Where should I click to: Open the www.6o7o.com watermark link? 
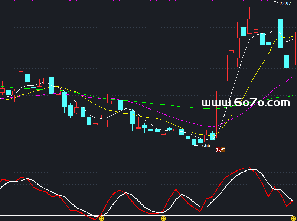pos(245,103)
